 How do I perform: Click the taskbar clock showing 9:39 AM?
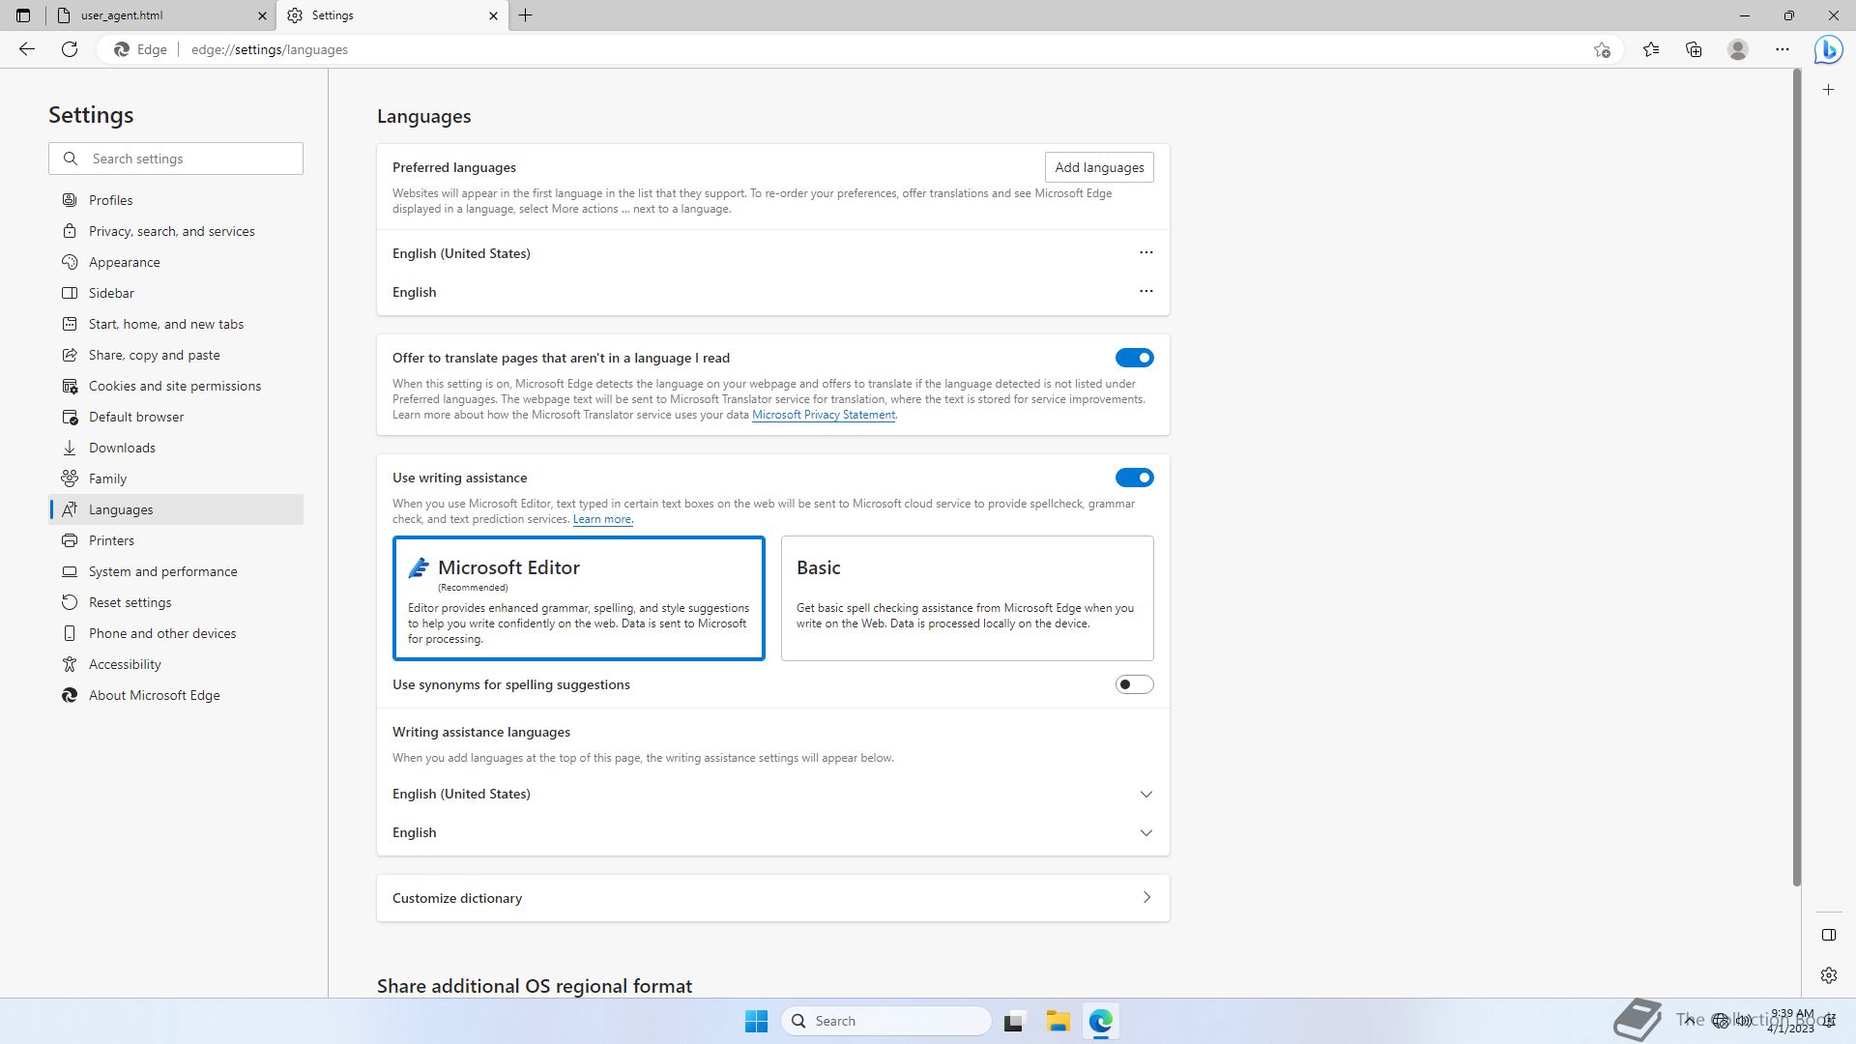(x=1791, y=1021)
